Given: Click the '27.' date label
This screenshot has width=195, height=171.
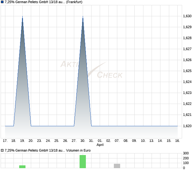Looking at the screenshot, I should 74,141.
